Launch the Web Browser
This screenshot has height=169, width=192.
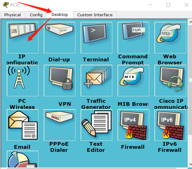coord(170,38)
